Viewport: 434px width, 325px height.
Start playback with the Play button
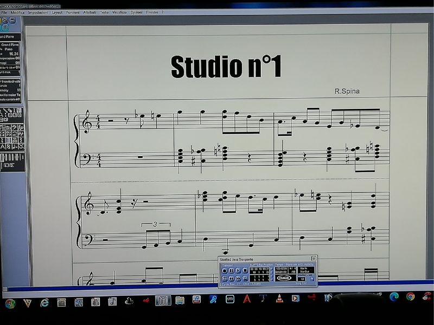pyautogui.click(x=238, y=270)
